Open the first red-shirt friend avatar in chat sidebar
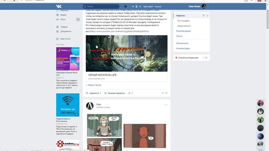Viewport: 269px width, 151px height. pos(261,103)
